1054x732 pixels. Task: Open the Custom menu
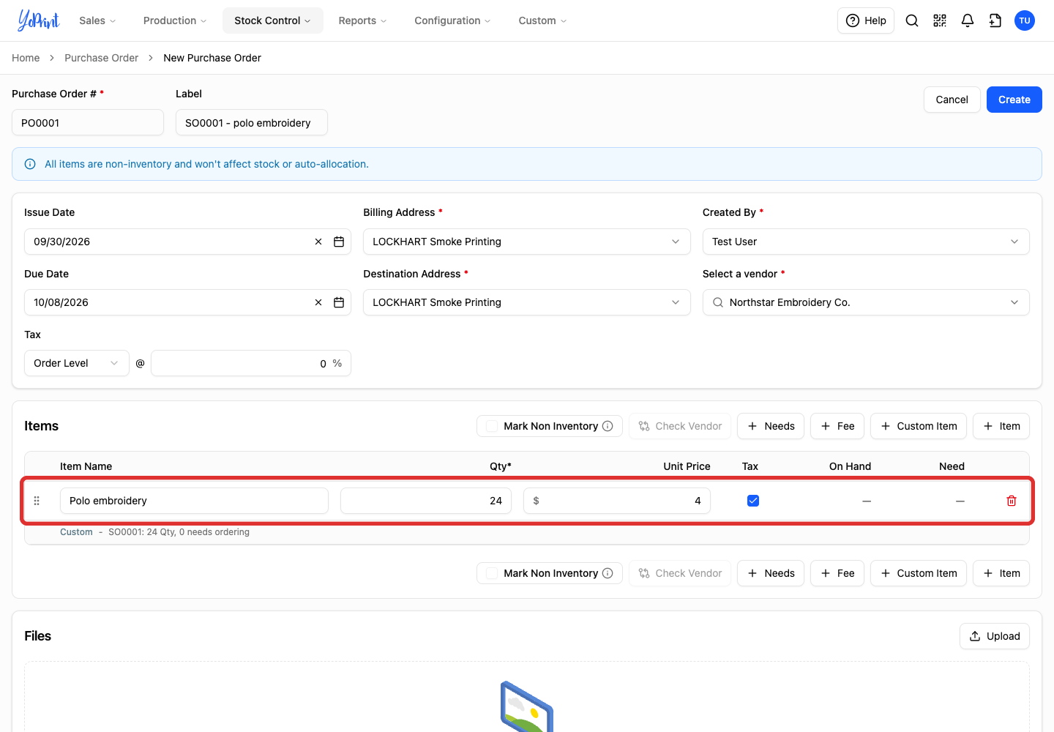pyautogui.click(x=542, y=20)
